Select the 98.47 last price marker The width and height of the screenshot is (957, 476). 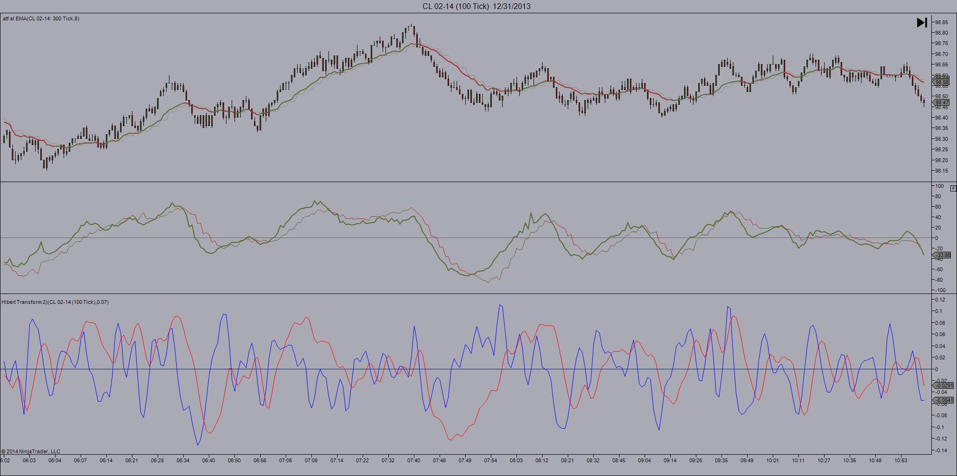pyautogui.click(x=942, y=102)
